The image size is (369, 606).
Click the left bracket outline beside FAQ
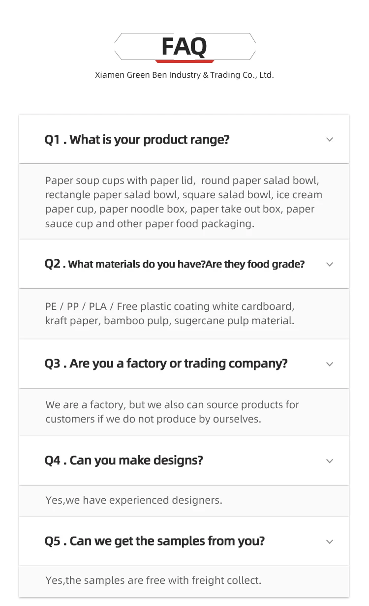118,46
